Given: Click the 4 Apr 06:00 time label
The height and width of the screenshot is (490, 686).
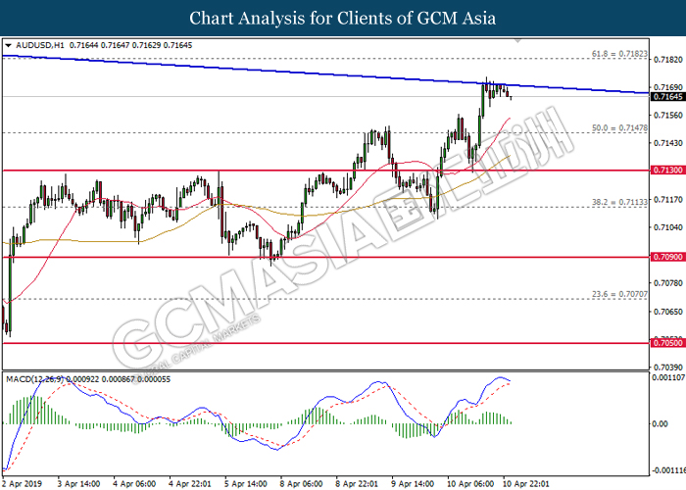Looking at the screenshot, I should (134, 483).
